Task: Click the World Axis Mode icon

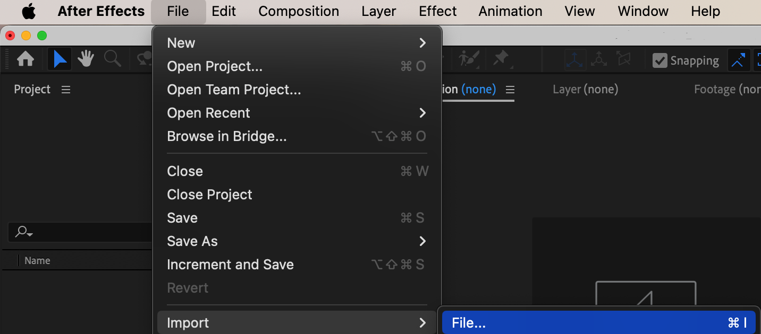Action: (x=599, y=60)
